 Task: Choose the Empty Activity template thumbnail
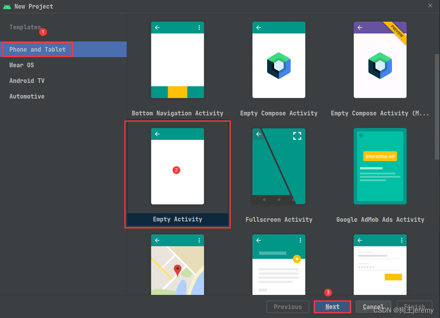coord(177,166)
